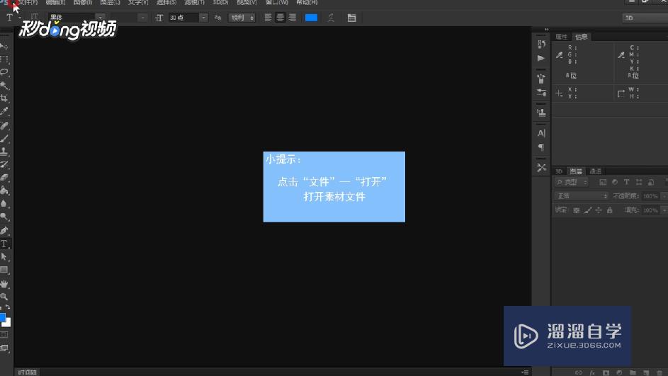Image resolution: width=668 pixels, height=376 pixels.
Task: Open the Select menu
Action: 166,3
